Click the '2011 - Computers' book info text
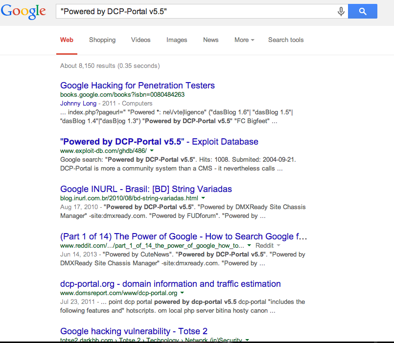This screenshot has height=343, width=394. click(x=127, y=104)
